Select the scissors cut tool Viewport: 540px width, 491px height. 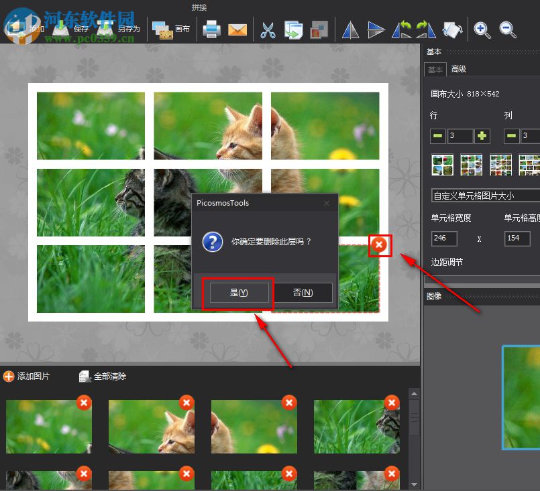click(268, 30)
